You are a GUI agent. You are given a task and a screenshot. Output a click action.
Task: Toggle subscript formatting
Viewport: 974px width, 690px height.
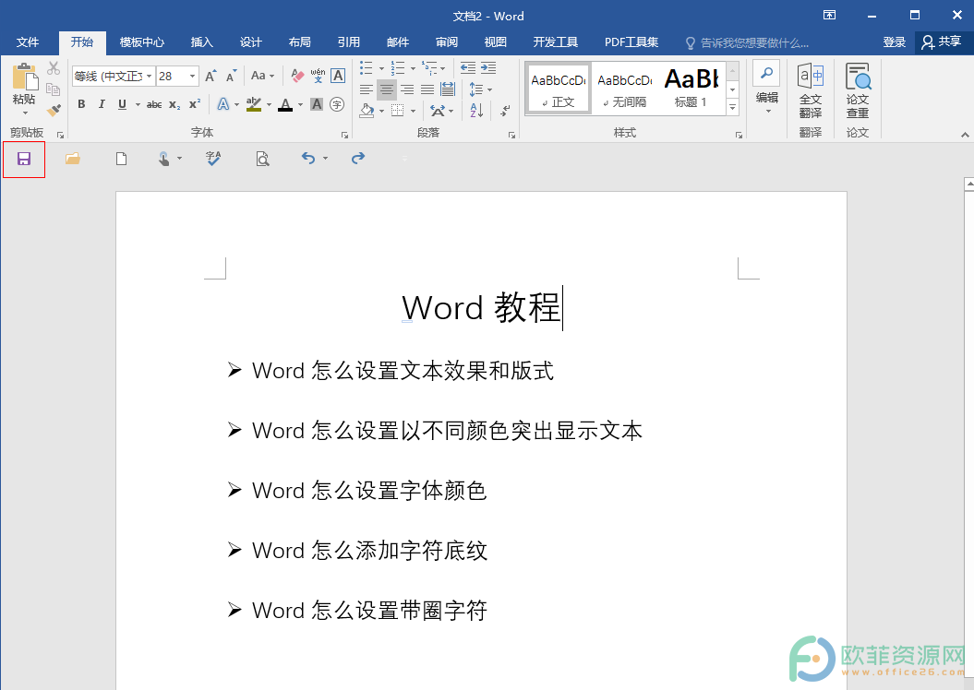click(174, 104)
